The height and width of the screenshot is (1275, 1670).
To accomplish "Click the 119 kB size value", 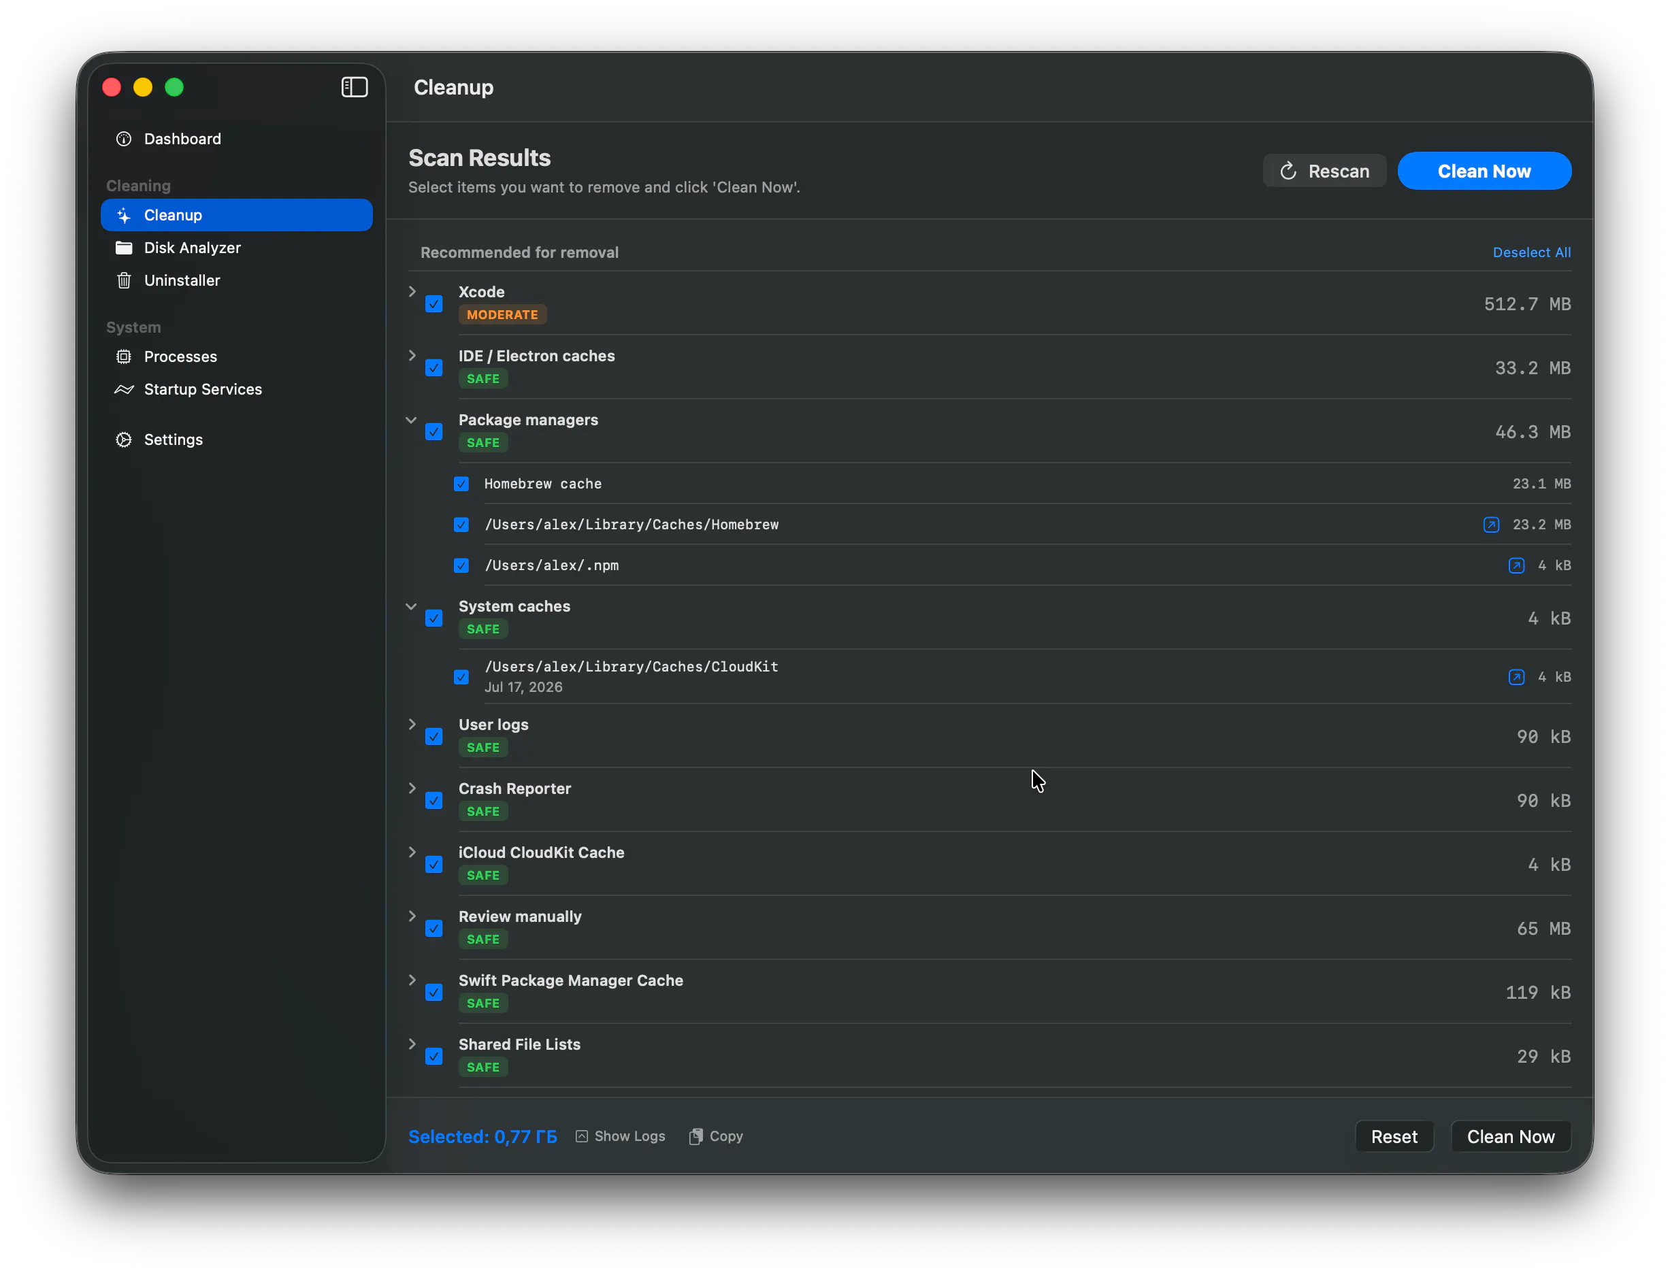I will tap(1538, 993).
